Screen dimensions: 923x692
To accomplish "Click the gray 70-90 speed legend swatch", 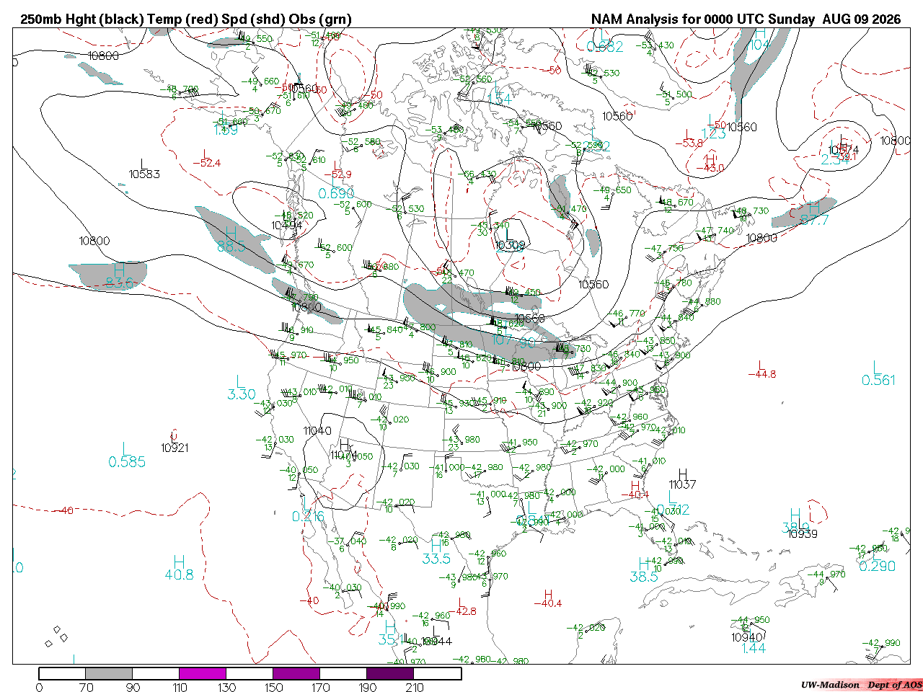I will coord(109,673).
